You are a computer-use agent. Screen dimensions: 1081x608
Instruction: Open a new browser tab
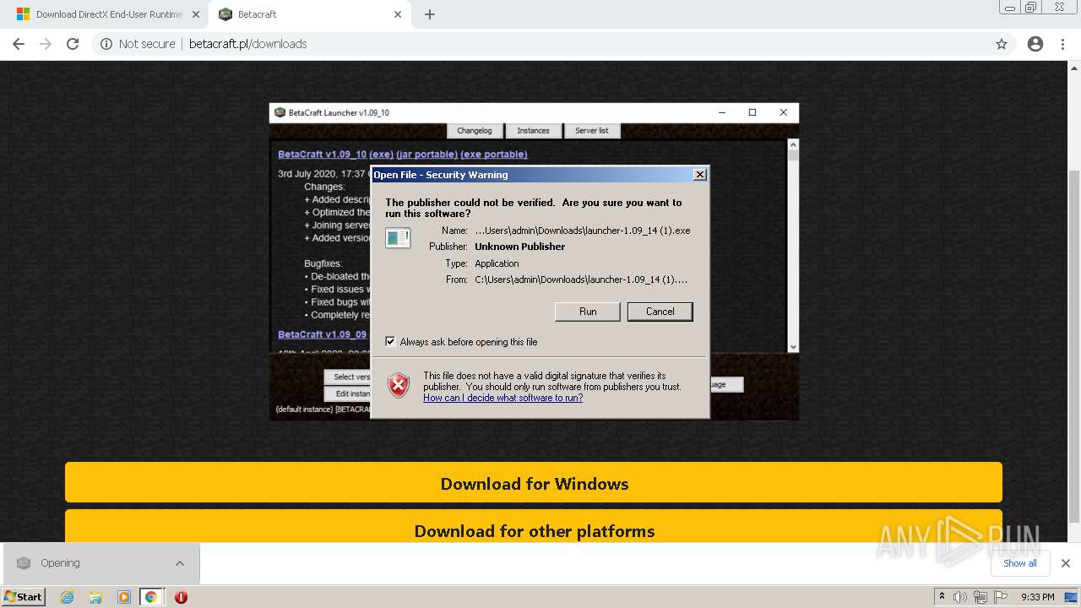pos(430,14)
